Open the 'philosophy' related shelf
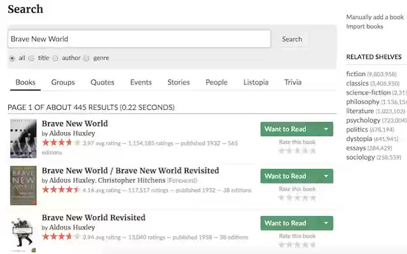The height and width of the screenshot is (254, 407). pyautogui.click(x=362, y=102)
